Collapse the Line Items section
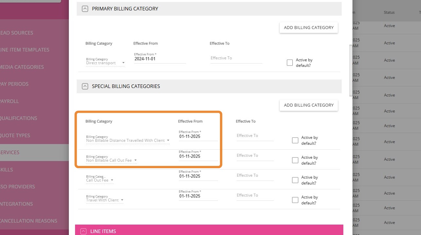Image resolution: width=421 pixels, height=235 pixels. (x=84, y=231)
